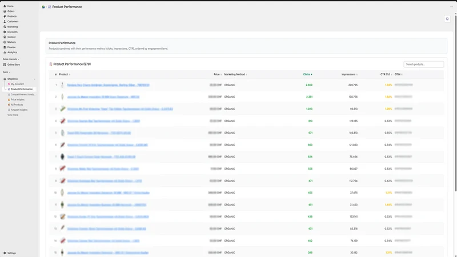The height and width of the screenshot is (257, 457).
Task: Open the Discounts section
Action: click(12, 32)
